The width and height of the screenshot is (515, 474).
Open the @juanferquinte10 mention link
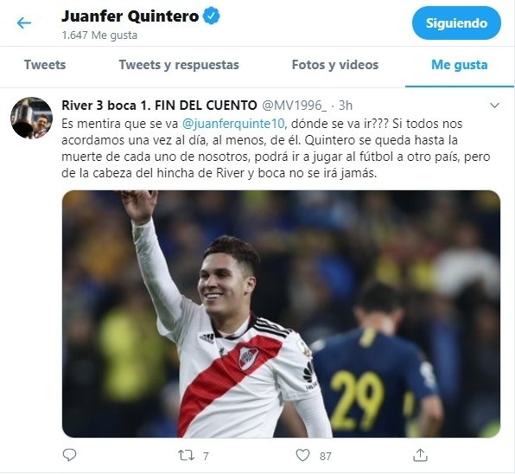click(234, 124)
